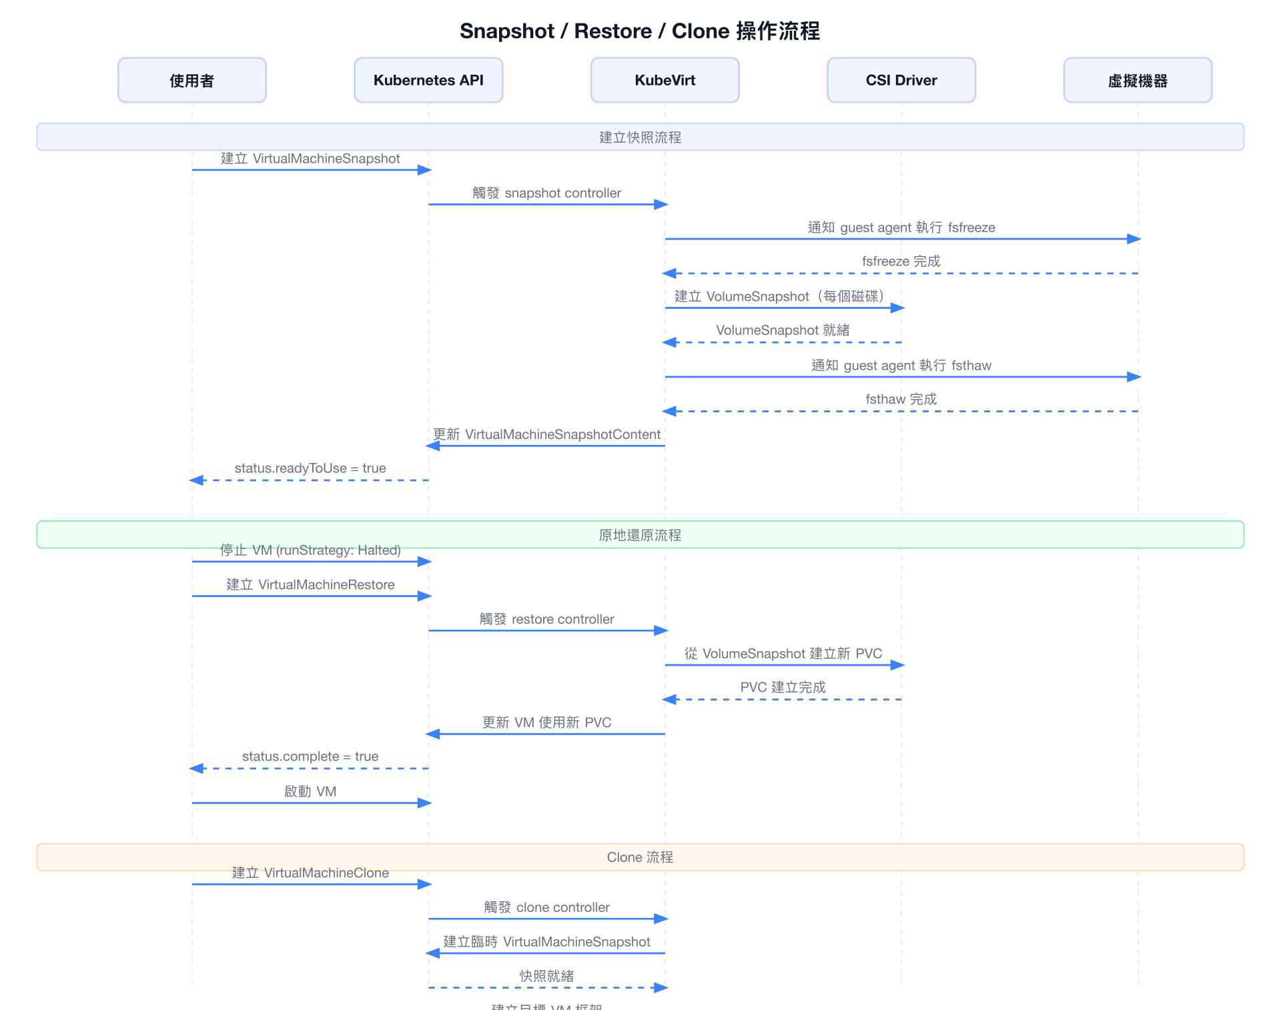
Task: Click the 使用者 participant box
Action: pyautogui.click(x=192, y=80)
